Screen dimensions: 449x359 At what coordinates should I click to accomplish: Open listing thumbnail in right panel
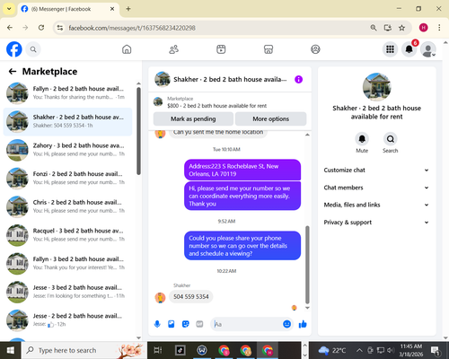point(376,87)
